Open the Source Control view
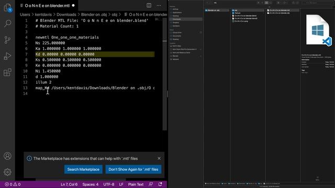This screenshot has width=335, height=188. pyautogui.click(x=7, y=40)
